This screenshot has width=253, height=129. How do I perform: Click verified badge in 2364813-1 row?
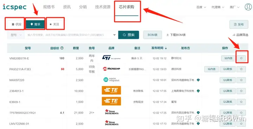tap(198, 91)
